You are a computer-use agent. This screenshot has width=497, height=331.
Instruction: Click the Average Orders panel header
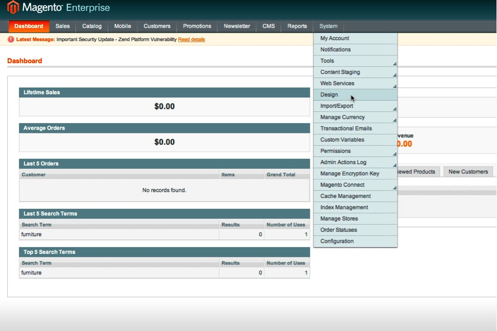point(164,128)
